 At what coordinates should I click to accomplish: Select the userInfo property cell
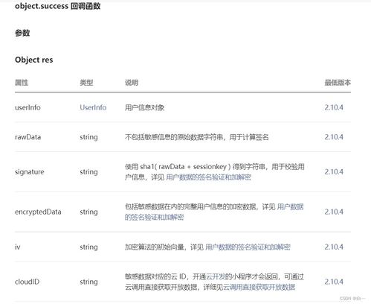click(28, 107)
